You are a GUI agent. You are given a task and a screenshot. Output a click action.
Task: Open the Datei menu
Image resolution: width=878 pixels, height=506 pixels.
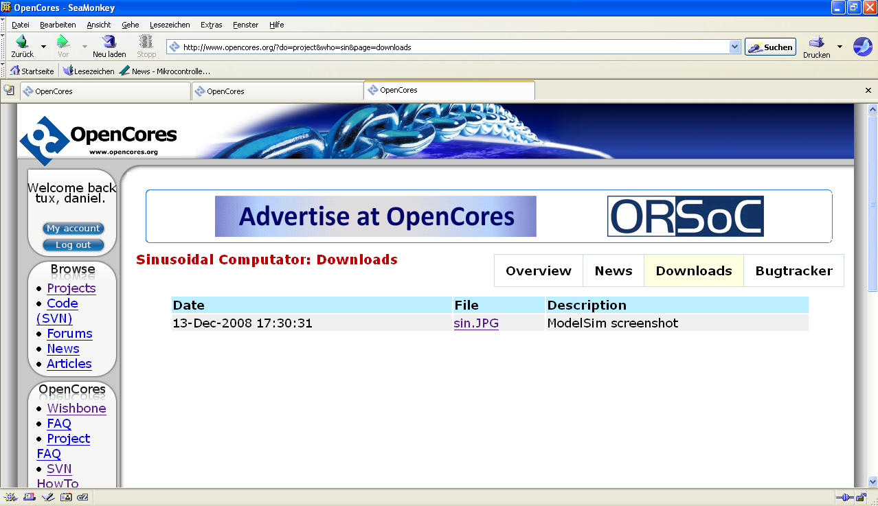point(21,25)
